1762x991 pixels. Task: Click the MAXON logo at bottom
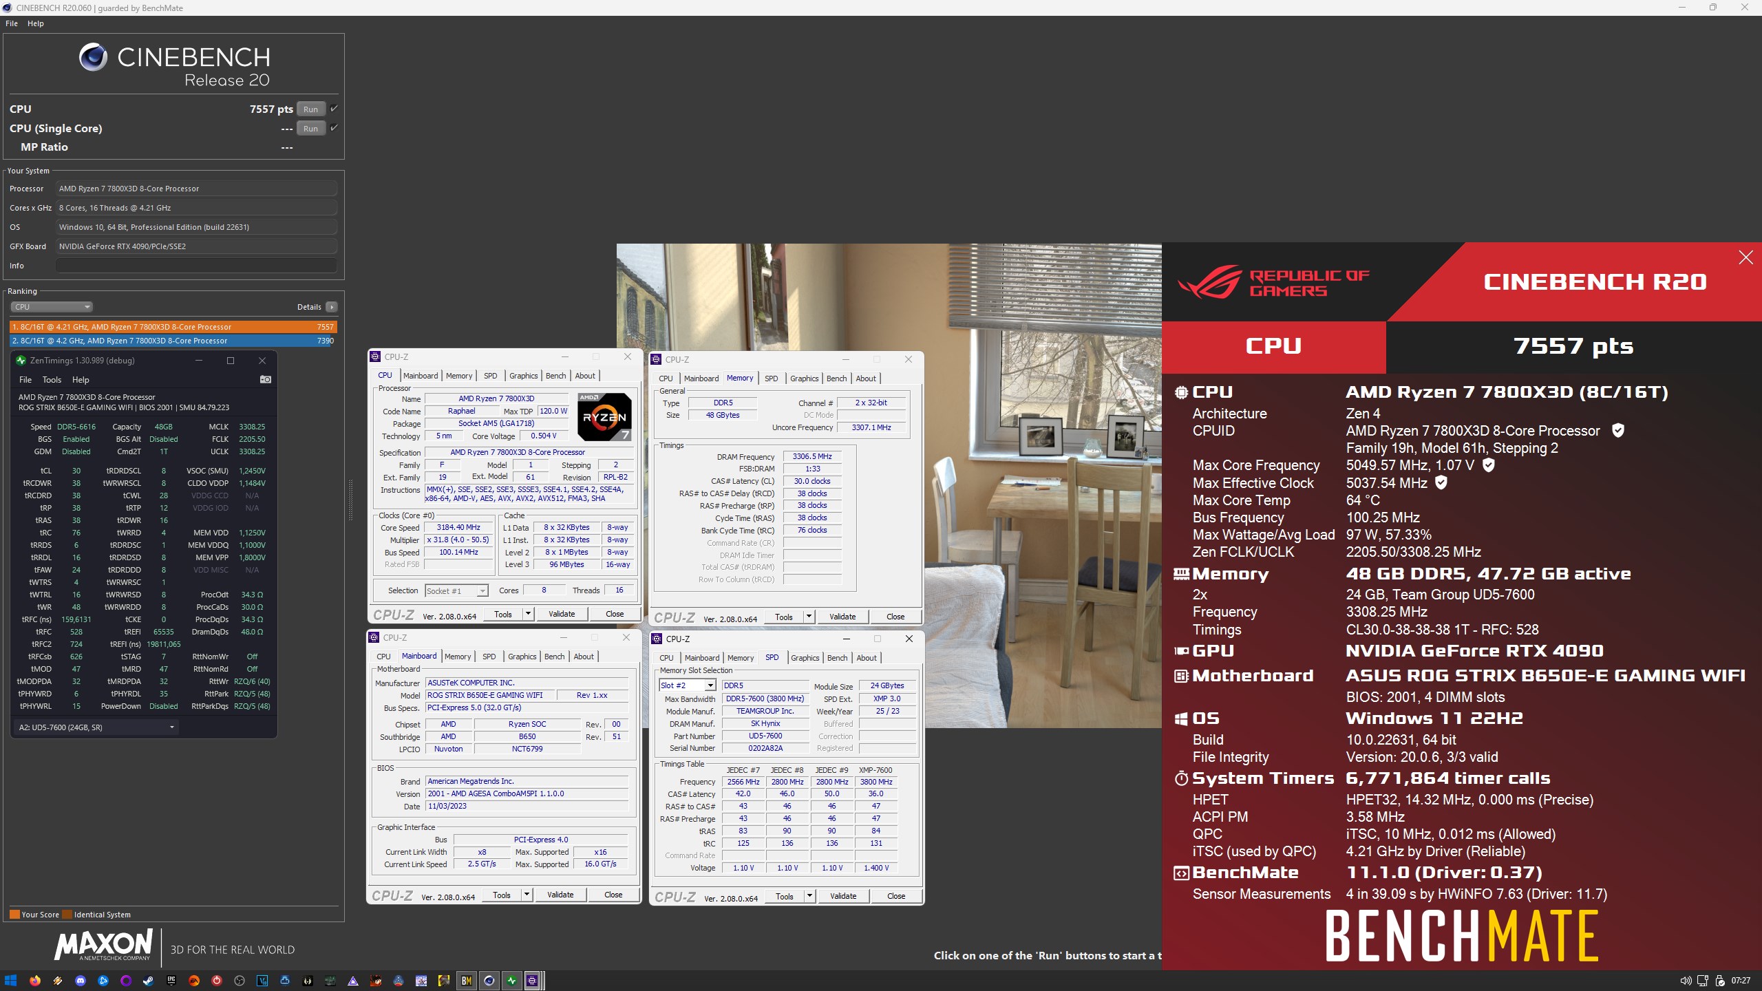[104, 945]
